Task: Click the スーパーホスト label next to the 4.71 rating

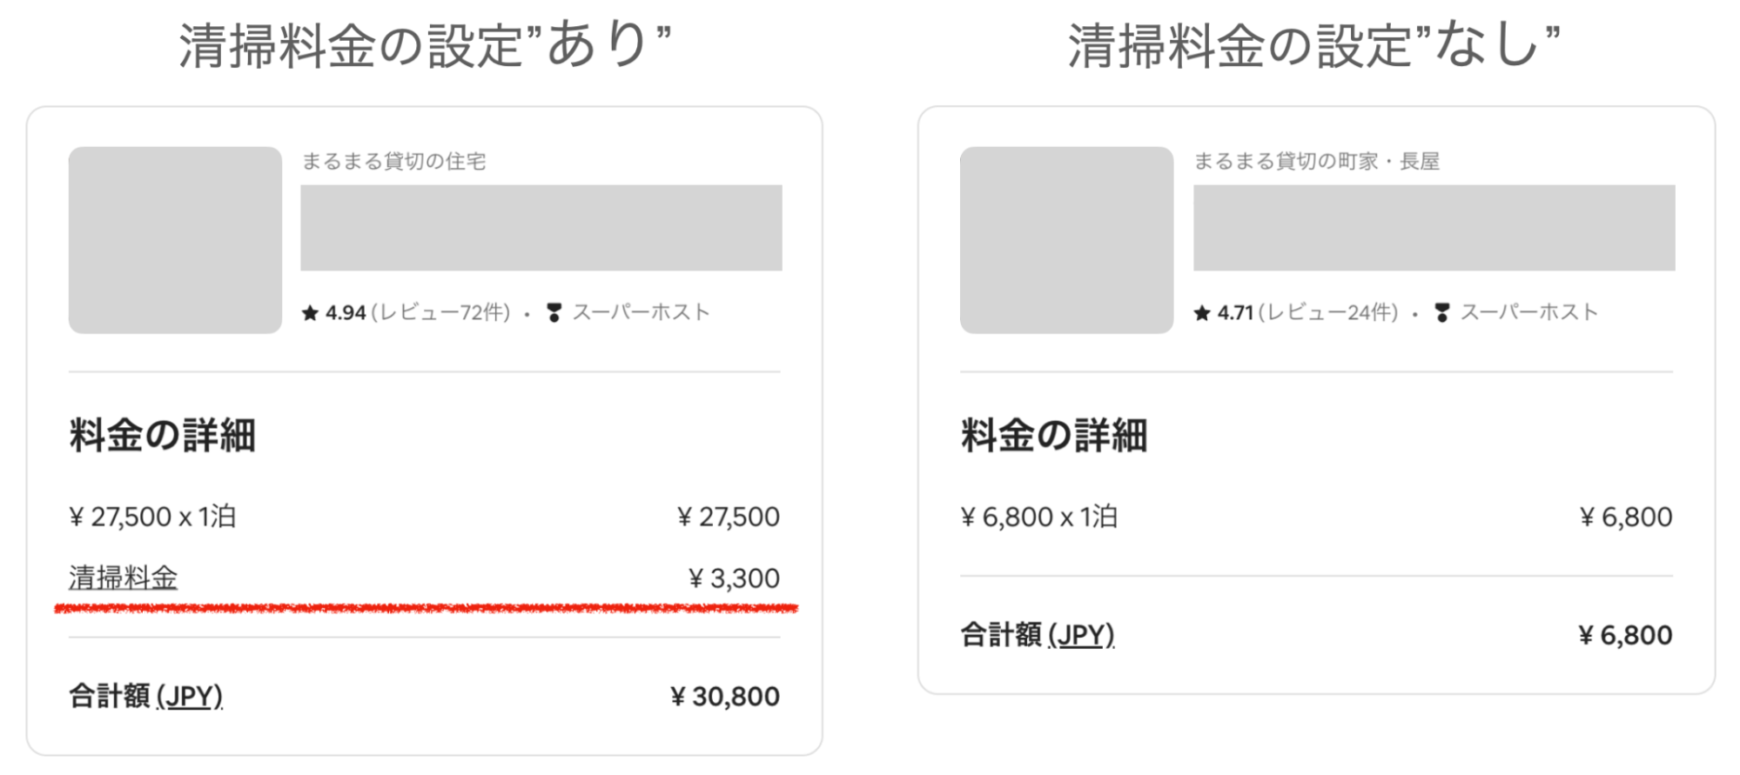Action: point(1529,313)
